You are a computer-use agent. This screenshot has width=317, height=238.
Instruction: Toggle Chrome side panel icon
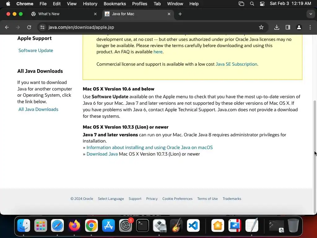click(x=288, y=27)
